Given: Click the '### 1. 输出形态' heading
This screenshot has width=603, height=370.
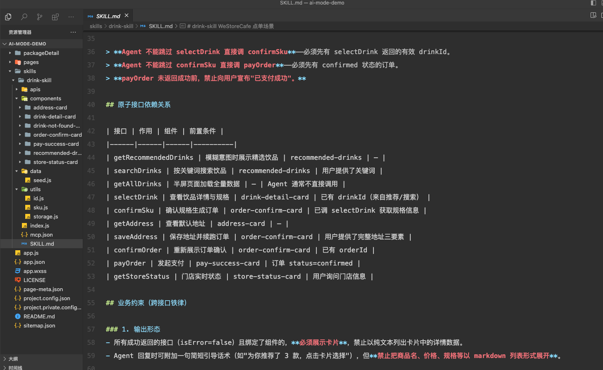Looking at the screenshot, I should (x=133, y=329).
